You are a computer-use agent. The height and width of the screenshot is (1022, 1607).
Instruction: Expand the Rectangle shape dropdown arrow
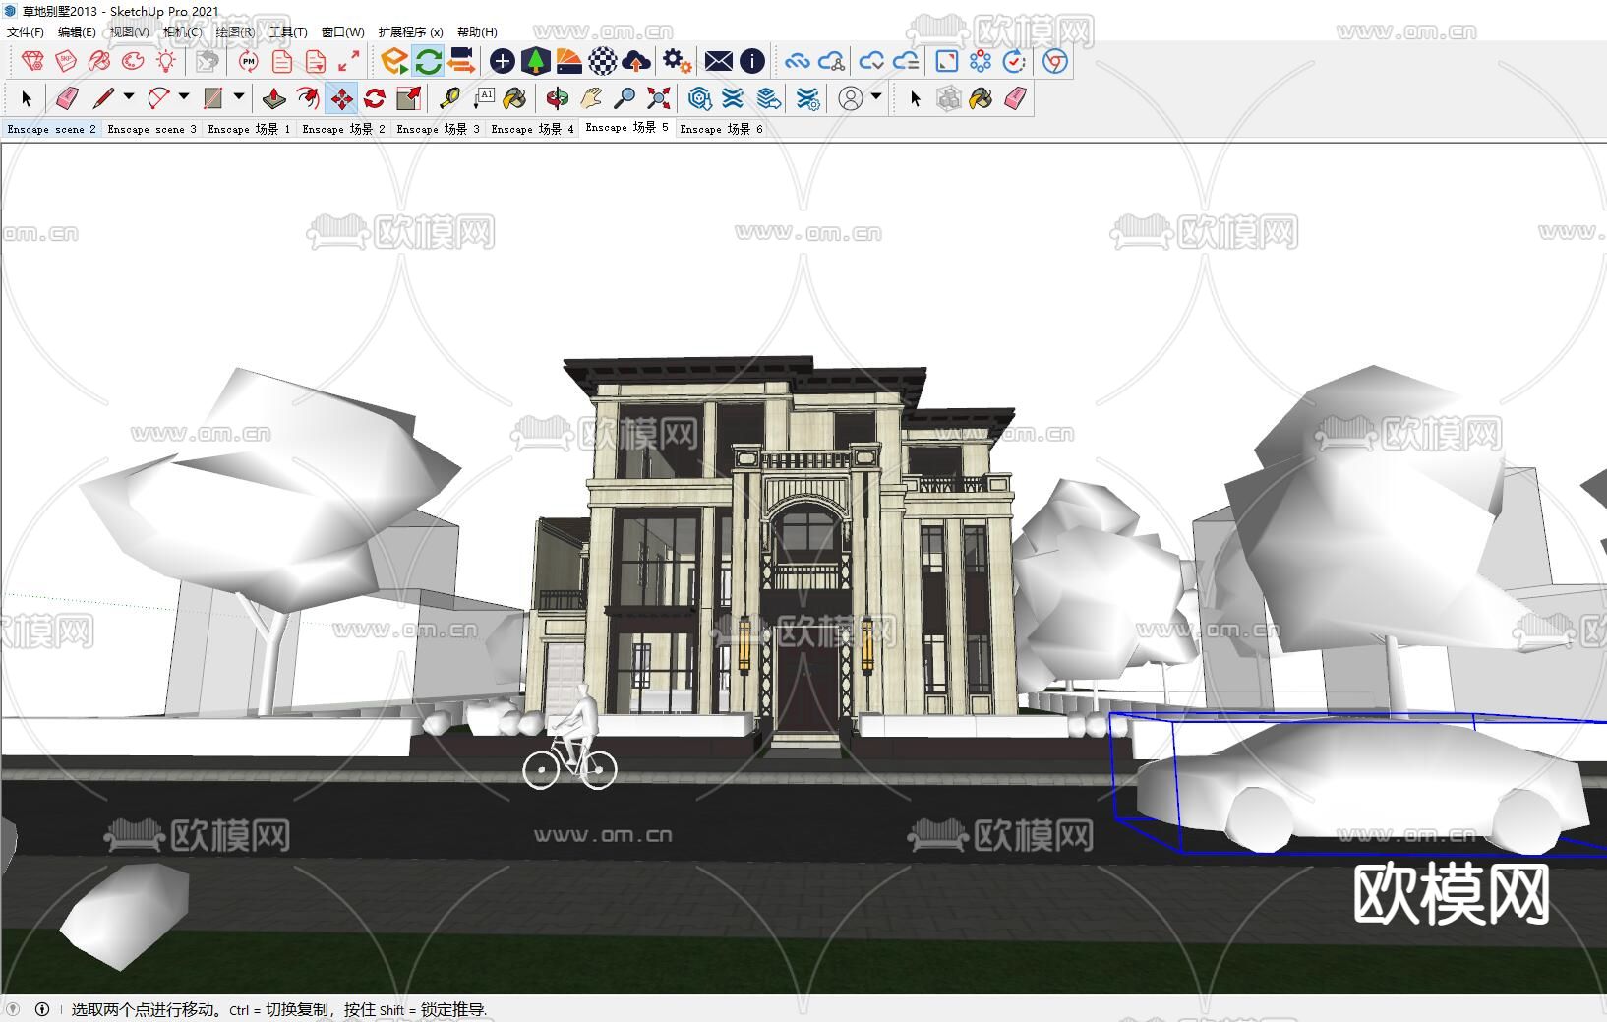tap(238, 96)
